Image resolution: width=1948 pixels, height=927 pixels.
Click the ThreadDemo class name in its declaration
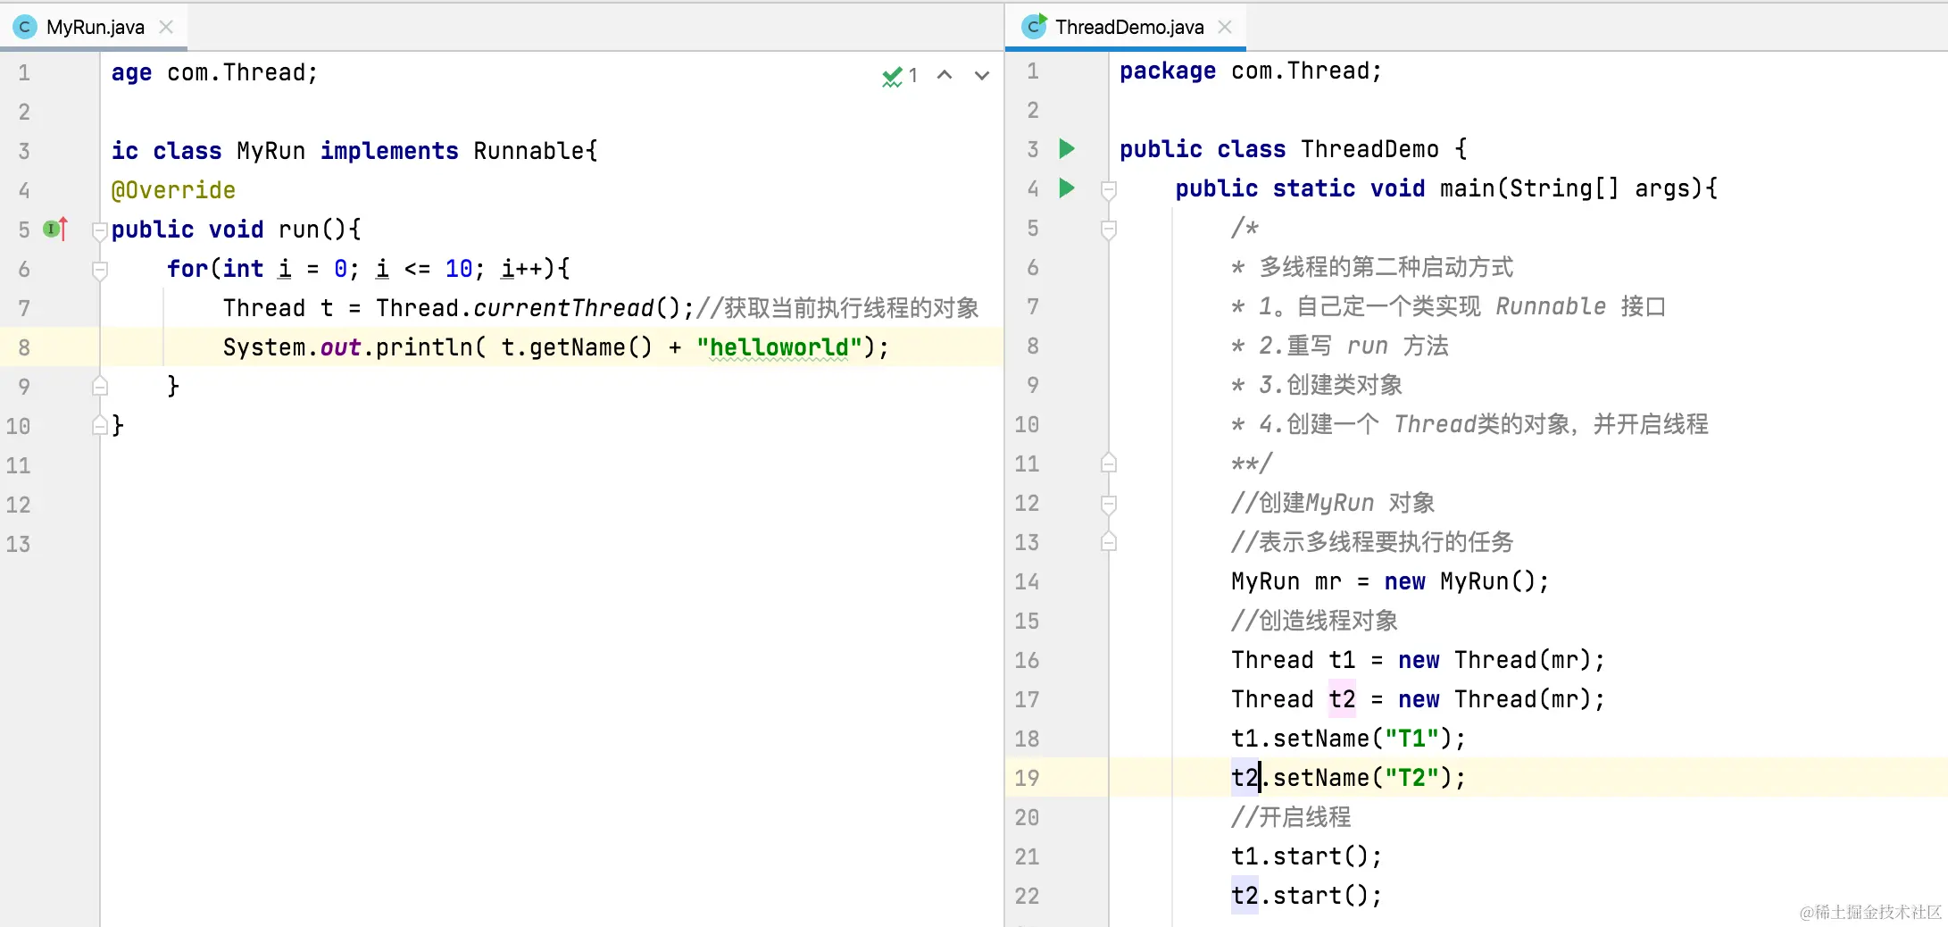[1369, 149]
